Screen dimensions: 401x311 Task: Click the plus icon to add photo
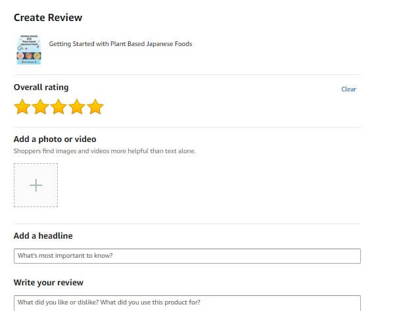35,185
